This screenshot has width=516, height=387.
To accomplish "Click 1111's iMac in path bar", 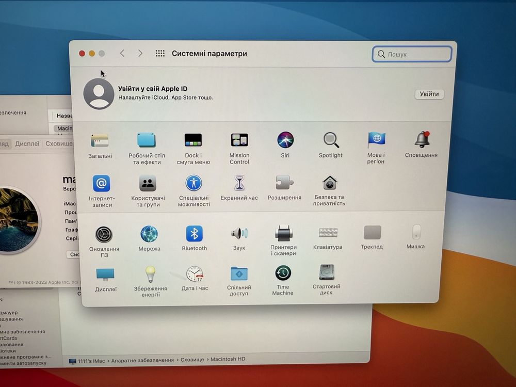I will [x=88, y=361].
